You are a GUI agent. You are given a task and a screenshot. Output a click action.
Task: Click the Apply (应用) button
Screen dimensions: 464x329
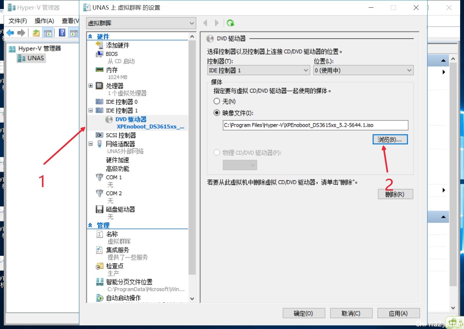[x=399, y=313]
